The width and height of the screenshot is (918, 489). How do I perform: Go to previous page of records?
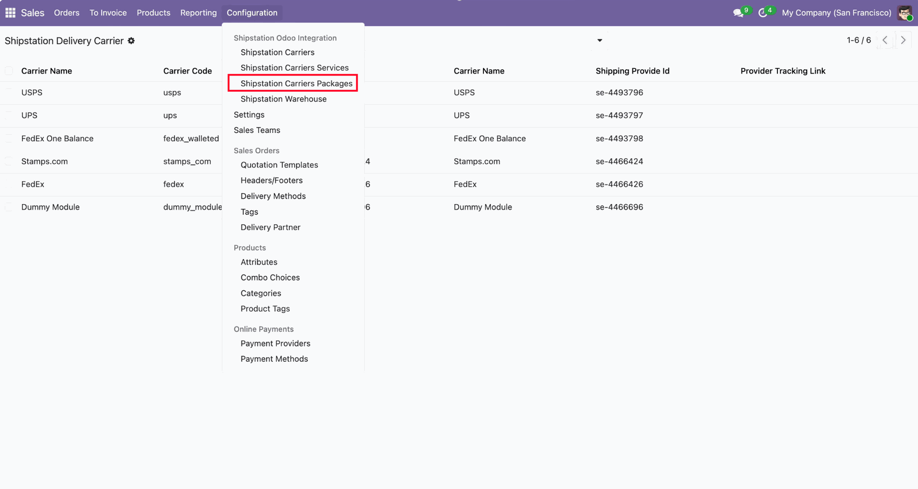click(x=885, y=41)
